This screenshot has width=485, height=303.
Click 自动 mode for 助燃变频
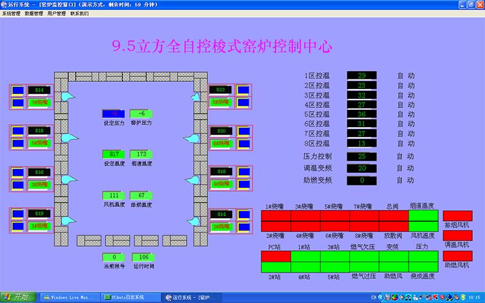coord(406,180)
